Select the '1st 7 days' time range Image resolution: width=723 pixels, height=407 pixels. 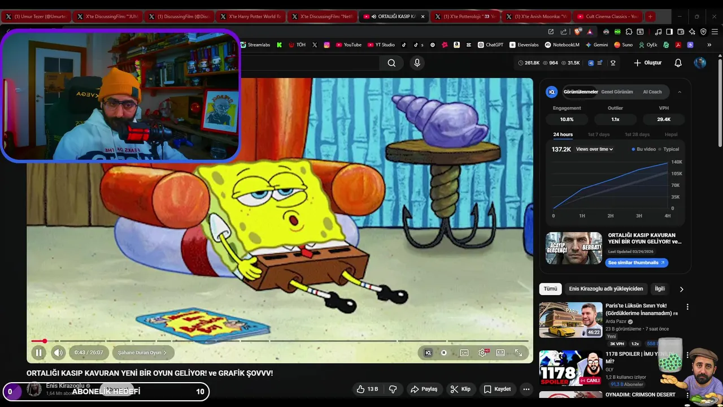(x=599, y=135)
